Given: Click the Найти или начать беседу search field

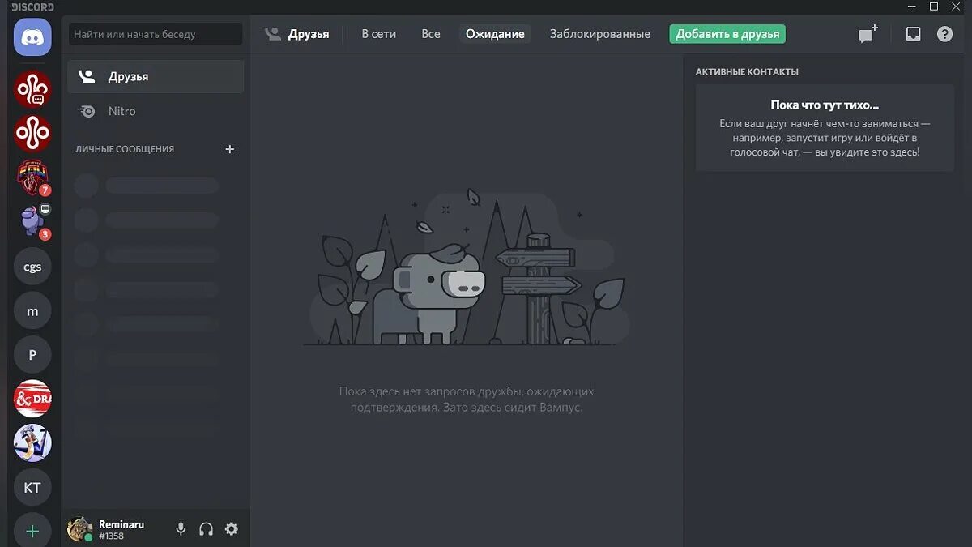Looking at the screenshot, I should (156, 34).
